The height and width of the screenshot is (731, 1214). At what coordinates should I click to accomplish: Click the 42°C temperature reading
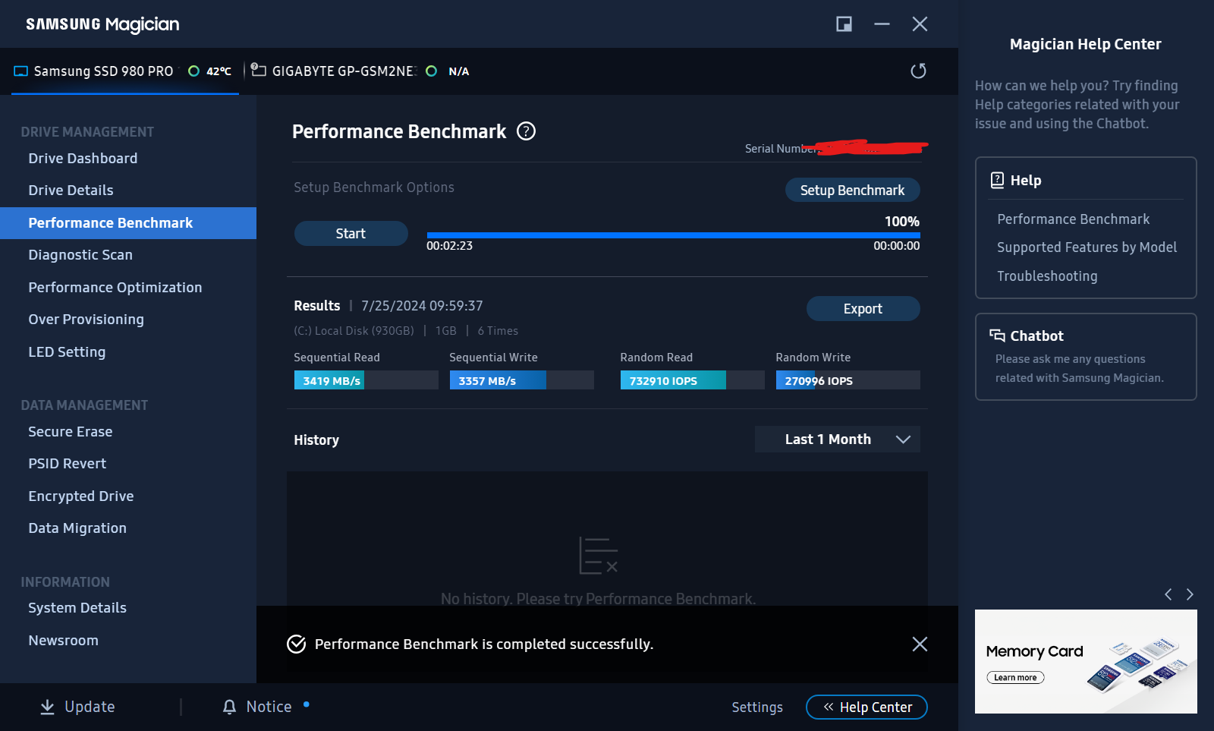tap(219, 71)
